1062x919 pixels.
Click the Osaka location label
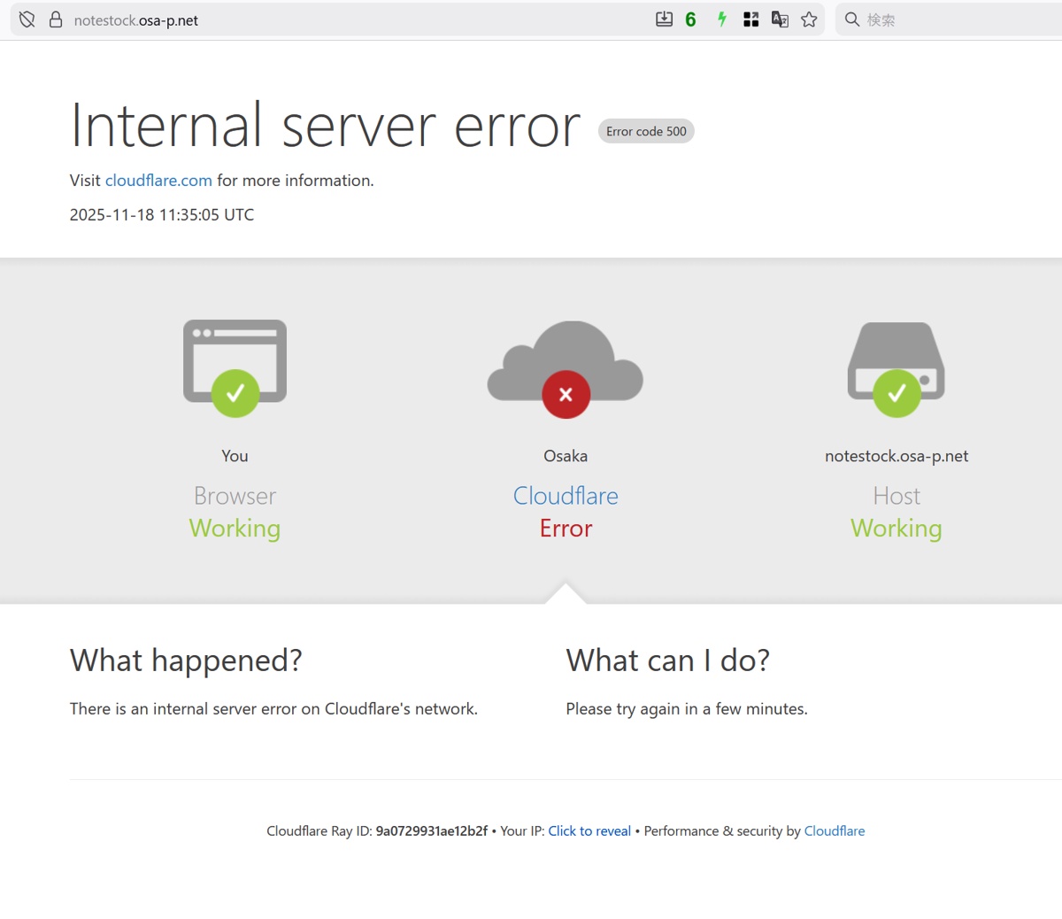tap(566, 456)
